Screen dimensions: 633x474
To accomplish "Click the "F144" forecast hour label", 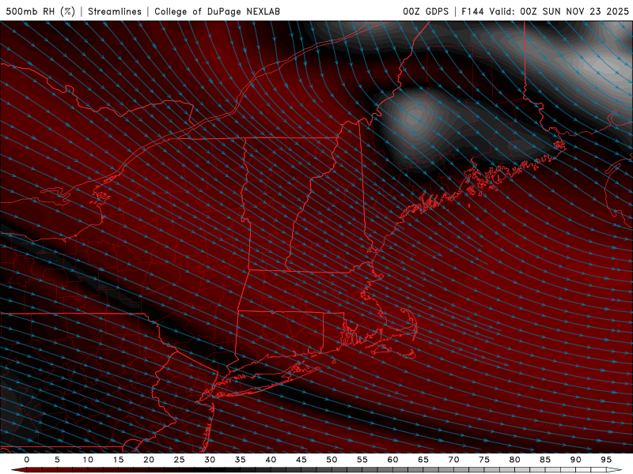I will tap(472, 11).
